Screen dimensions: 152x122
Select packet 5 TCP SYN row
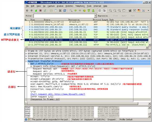pyautogui.click(x=86, y=32)
